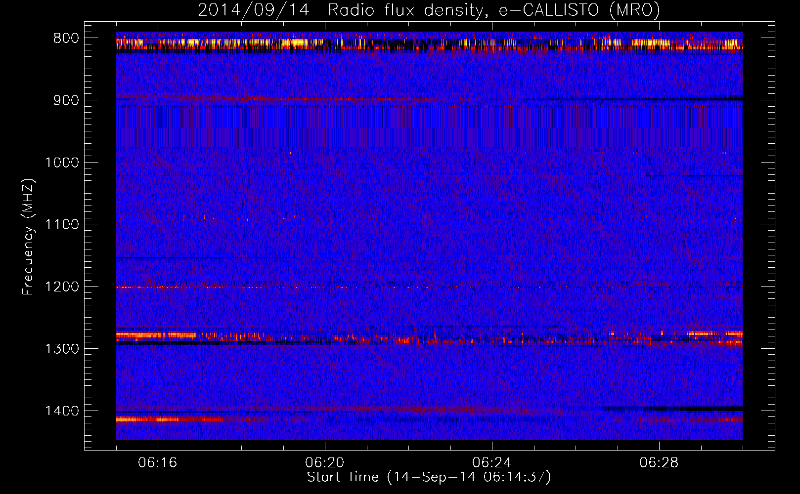Select the 1400 frequency axis label
800x494 pixels.
pyautogui.click(x=62, y=411)
